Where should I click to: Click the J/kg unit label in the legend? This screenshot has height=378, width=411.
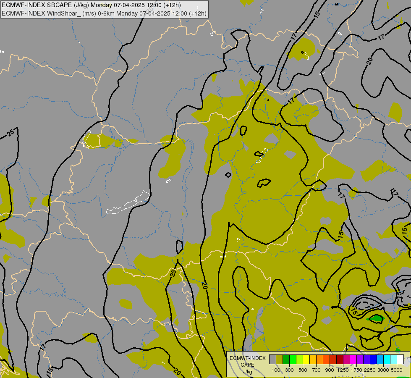[247, 372]
